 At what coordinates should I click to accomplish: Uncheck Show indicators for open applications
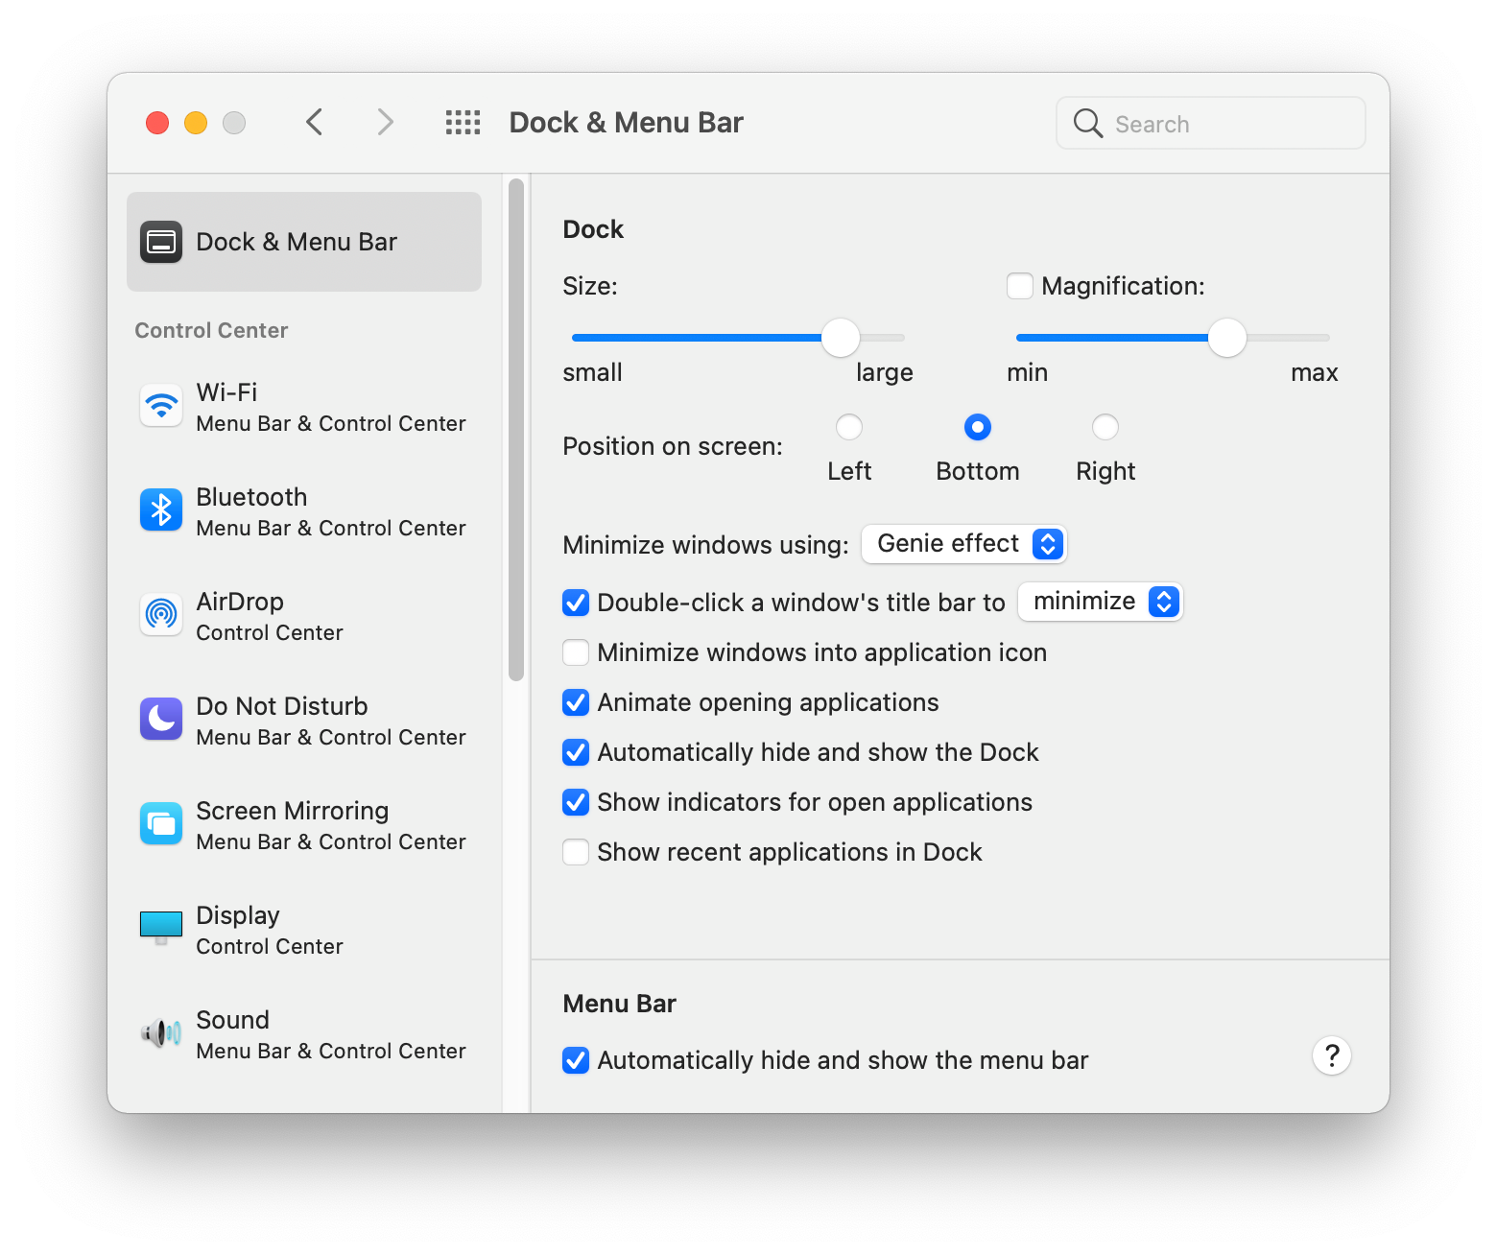(x=576, y=802)
